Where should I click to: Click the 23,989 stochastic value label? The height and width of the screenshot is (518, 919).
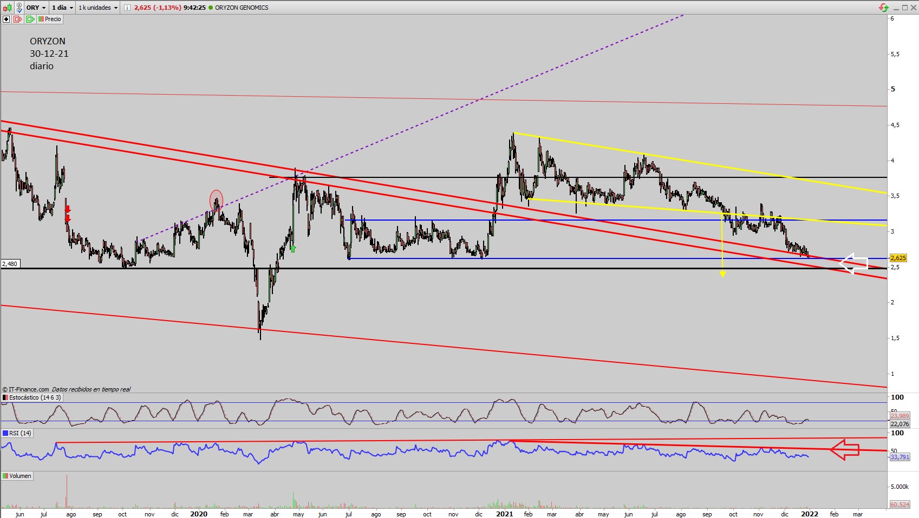click(x=900, y=416)
